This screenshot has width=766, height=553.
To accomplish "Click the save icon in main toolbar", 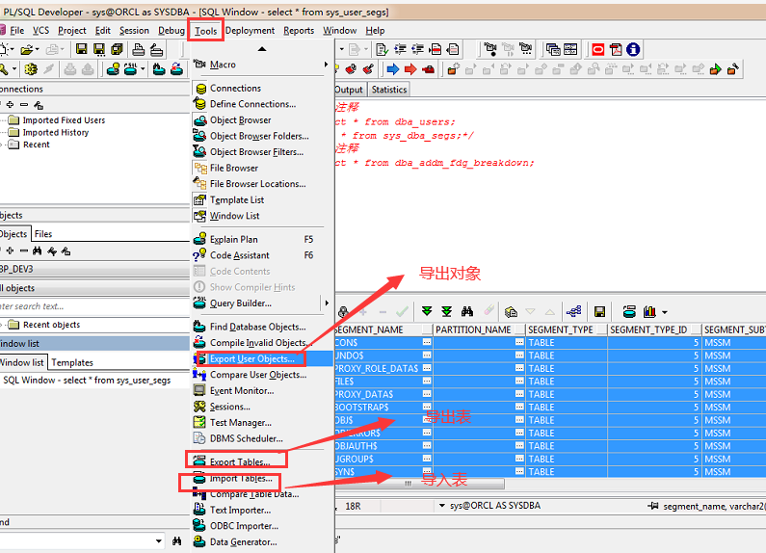I will (82, 49).
